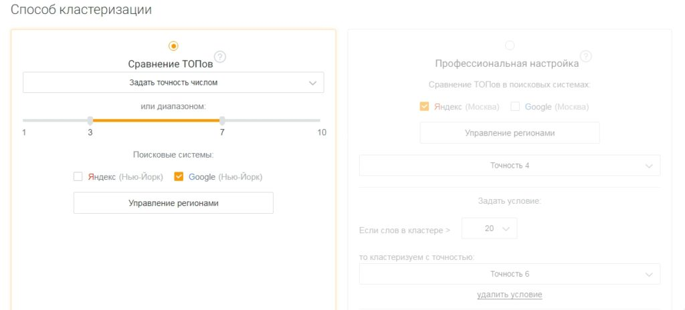685x310 pixels.
Task: Select the Сравнение ТОПов radio button
Action: pyautogui.click(x=173, y=46)
